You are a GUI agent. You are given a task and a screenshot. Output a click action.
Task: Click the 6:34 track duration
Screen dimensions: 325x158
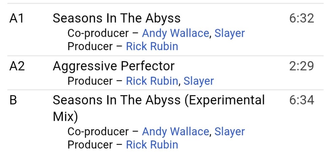tap(302, 100)
